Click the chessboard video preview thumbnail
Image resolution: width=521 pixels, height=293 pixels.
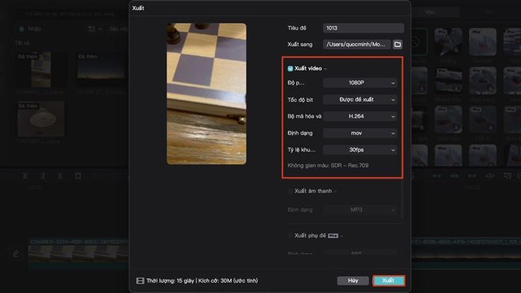(207, 94)
